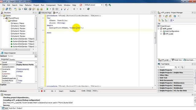Switch to the Code view tab
Viewport: 196px width, 110px height.
(x=83, y=91)
